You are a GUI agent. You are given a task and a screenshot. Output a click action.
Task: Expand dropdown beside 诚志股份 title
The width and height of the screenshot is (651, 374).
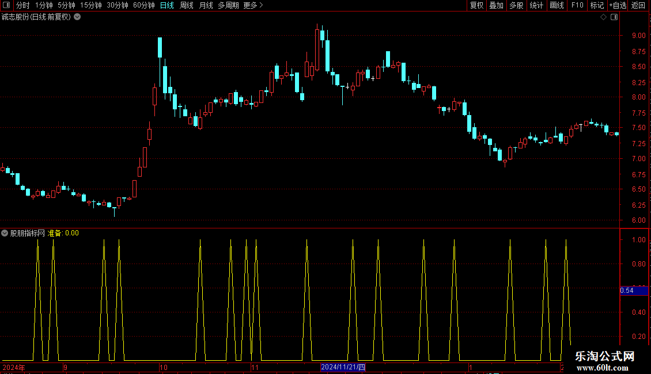click(x=77, y=17)
